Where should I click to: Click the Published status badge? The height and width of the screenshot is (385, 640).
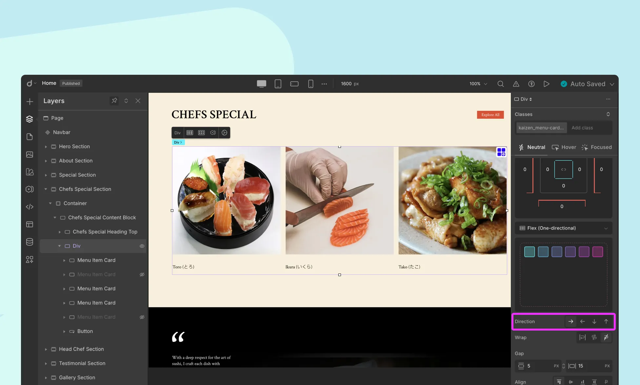pyautogui.click(x=71, y=83)
